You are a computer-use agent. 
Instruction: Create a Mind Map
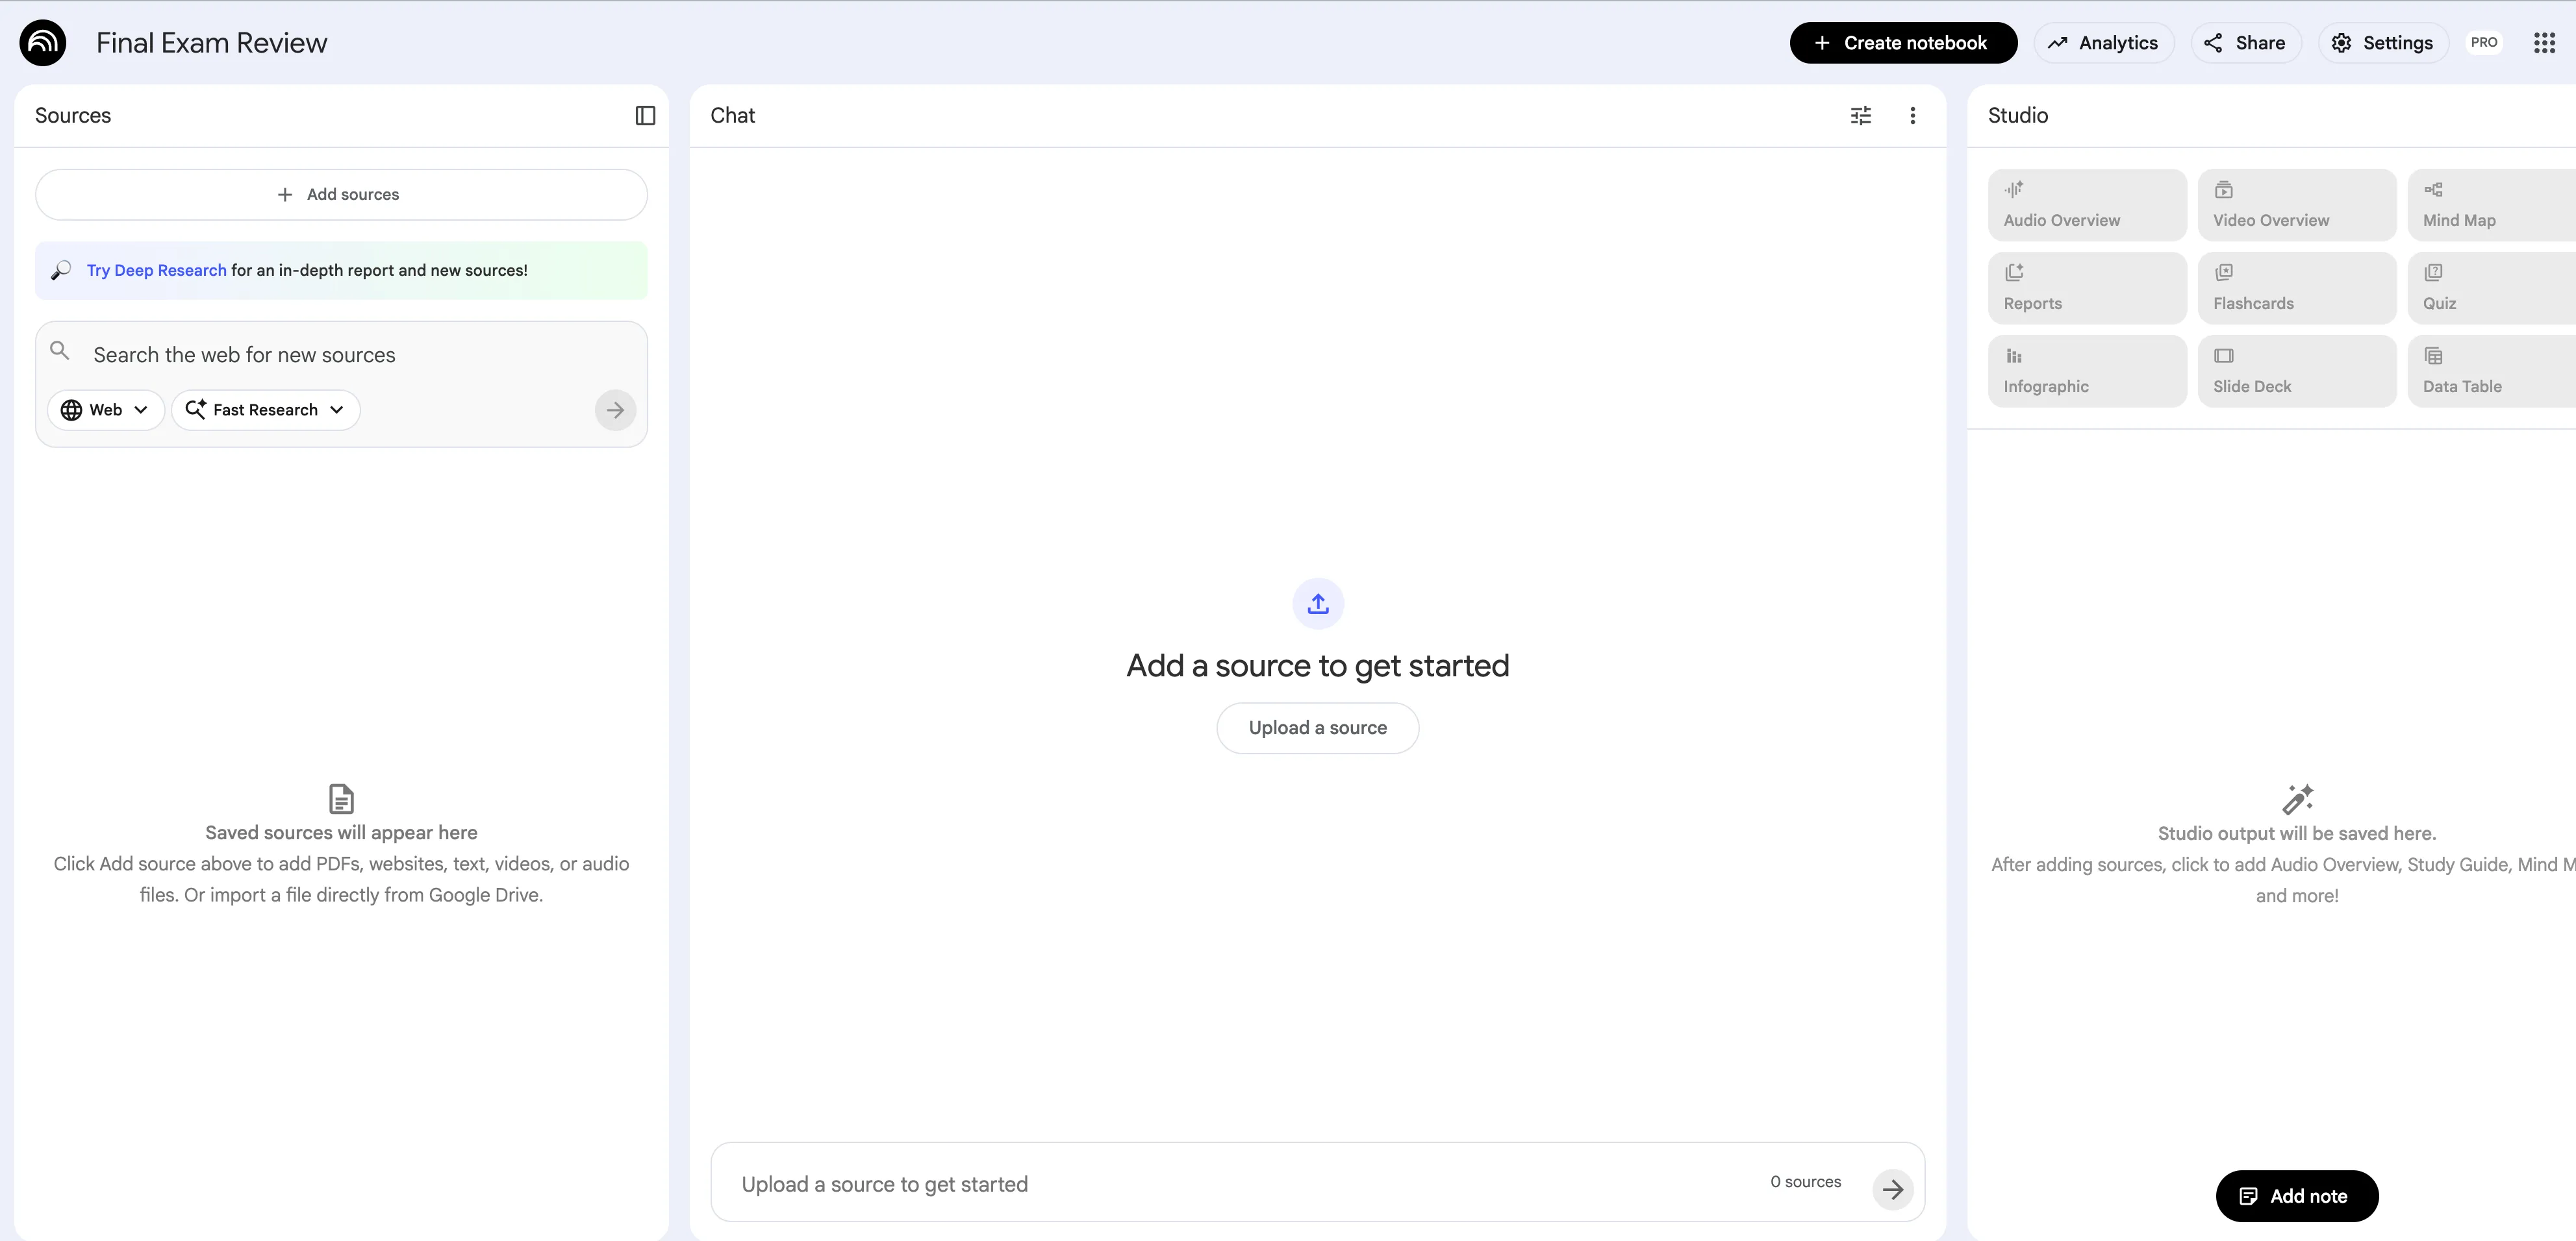click(2490, 205)
